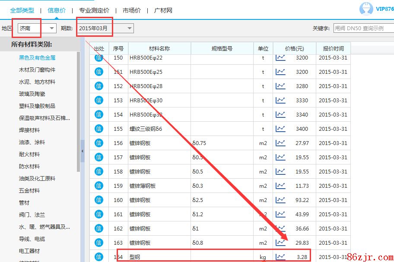This screenshot has width=394, height=262.
Task: Open the 期数 period dropdown 2015年03月
Action: 105,28
